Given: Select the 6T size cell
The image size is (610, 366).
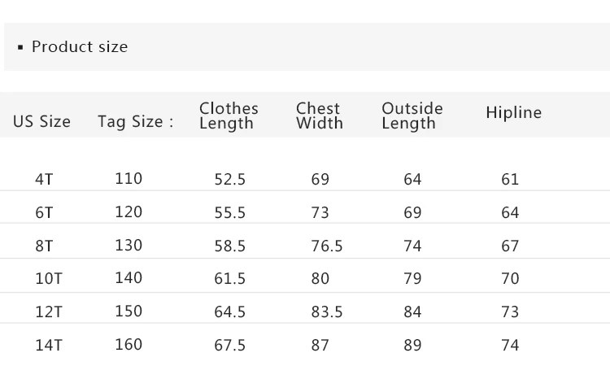Looking at the screenshot, I should coord(44,213).
